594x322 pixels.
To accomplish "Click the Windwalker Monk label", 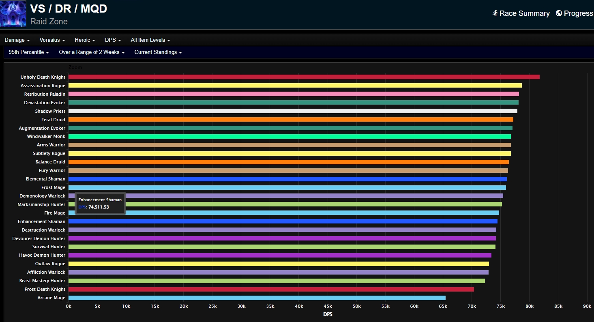I will pos(46,137).
